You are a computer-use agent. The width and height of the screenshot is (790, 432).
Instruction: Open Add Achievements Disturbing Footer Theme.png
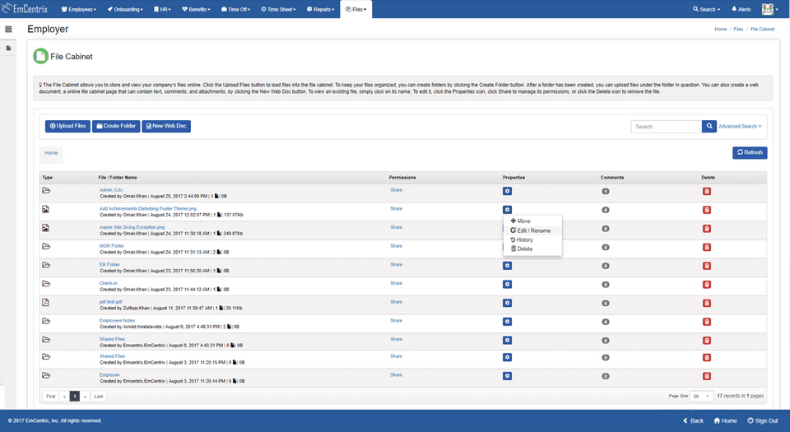(x=147, y=208)
